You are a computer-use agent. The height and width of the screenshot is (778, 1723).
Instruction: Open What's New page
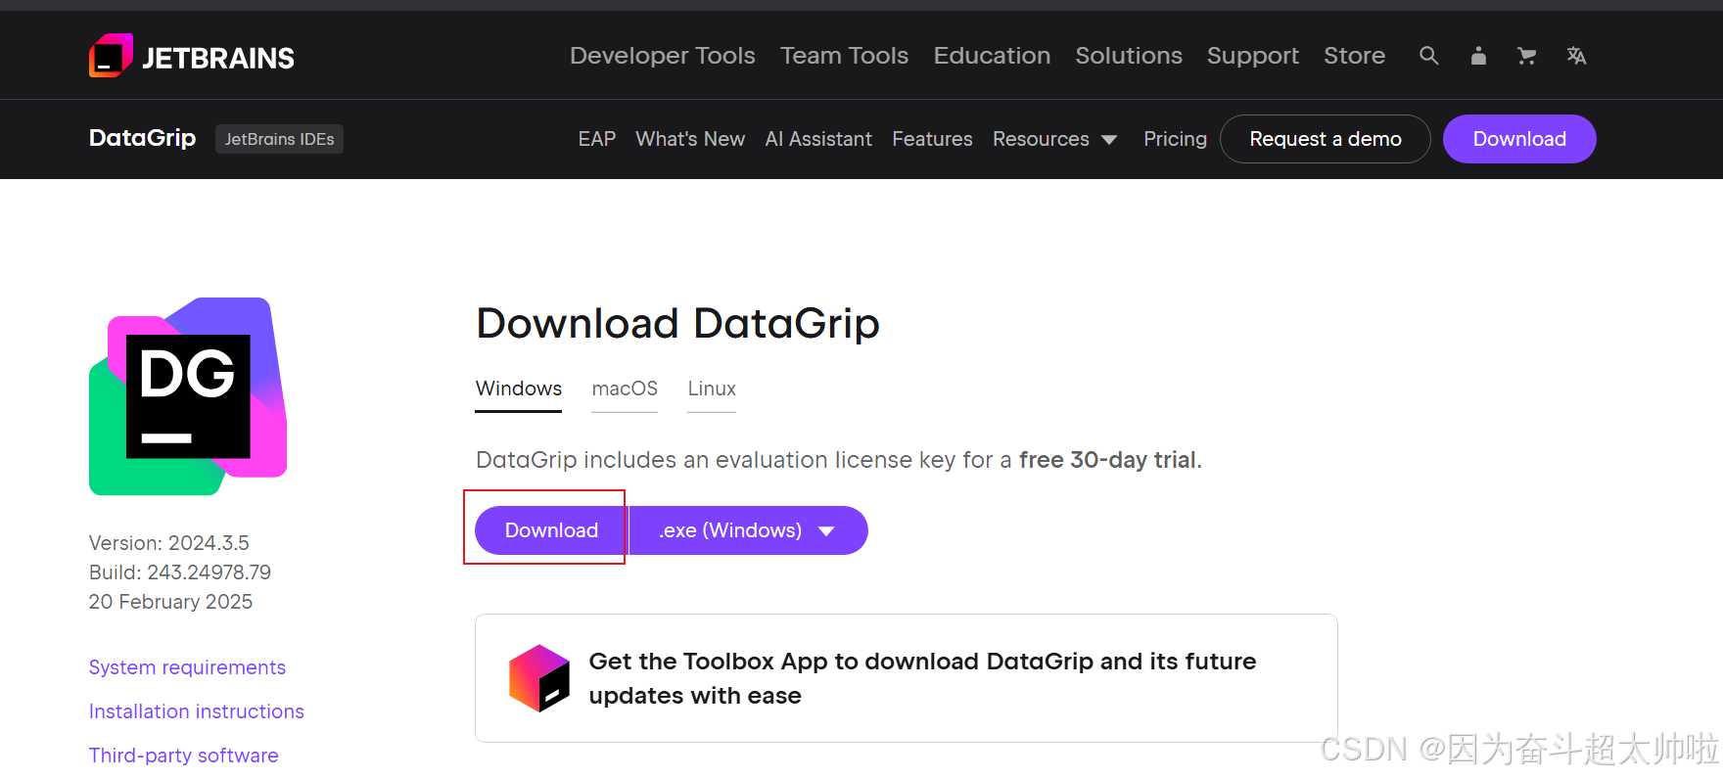[x=690, y=139]
